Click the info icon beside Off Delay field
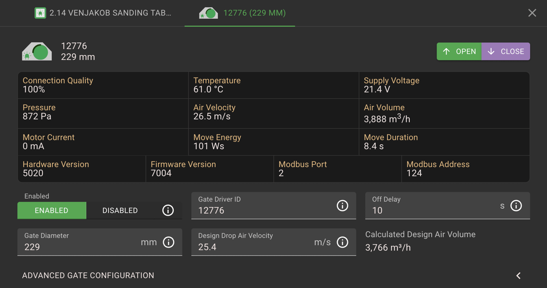Viewport: 547px width, 288px height. coord(516,206)
